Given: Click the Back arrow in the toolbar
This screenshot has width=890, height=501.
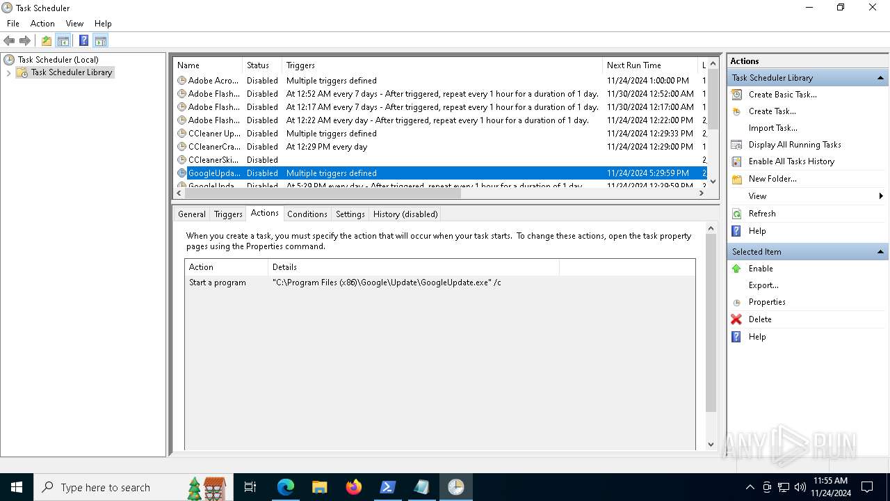Looking at the screenshot, I should pyautogui.click(x=9, y=40).
